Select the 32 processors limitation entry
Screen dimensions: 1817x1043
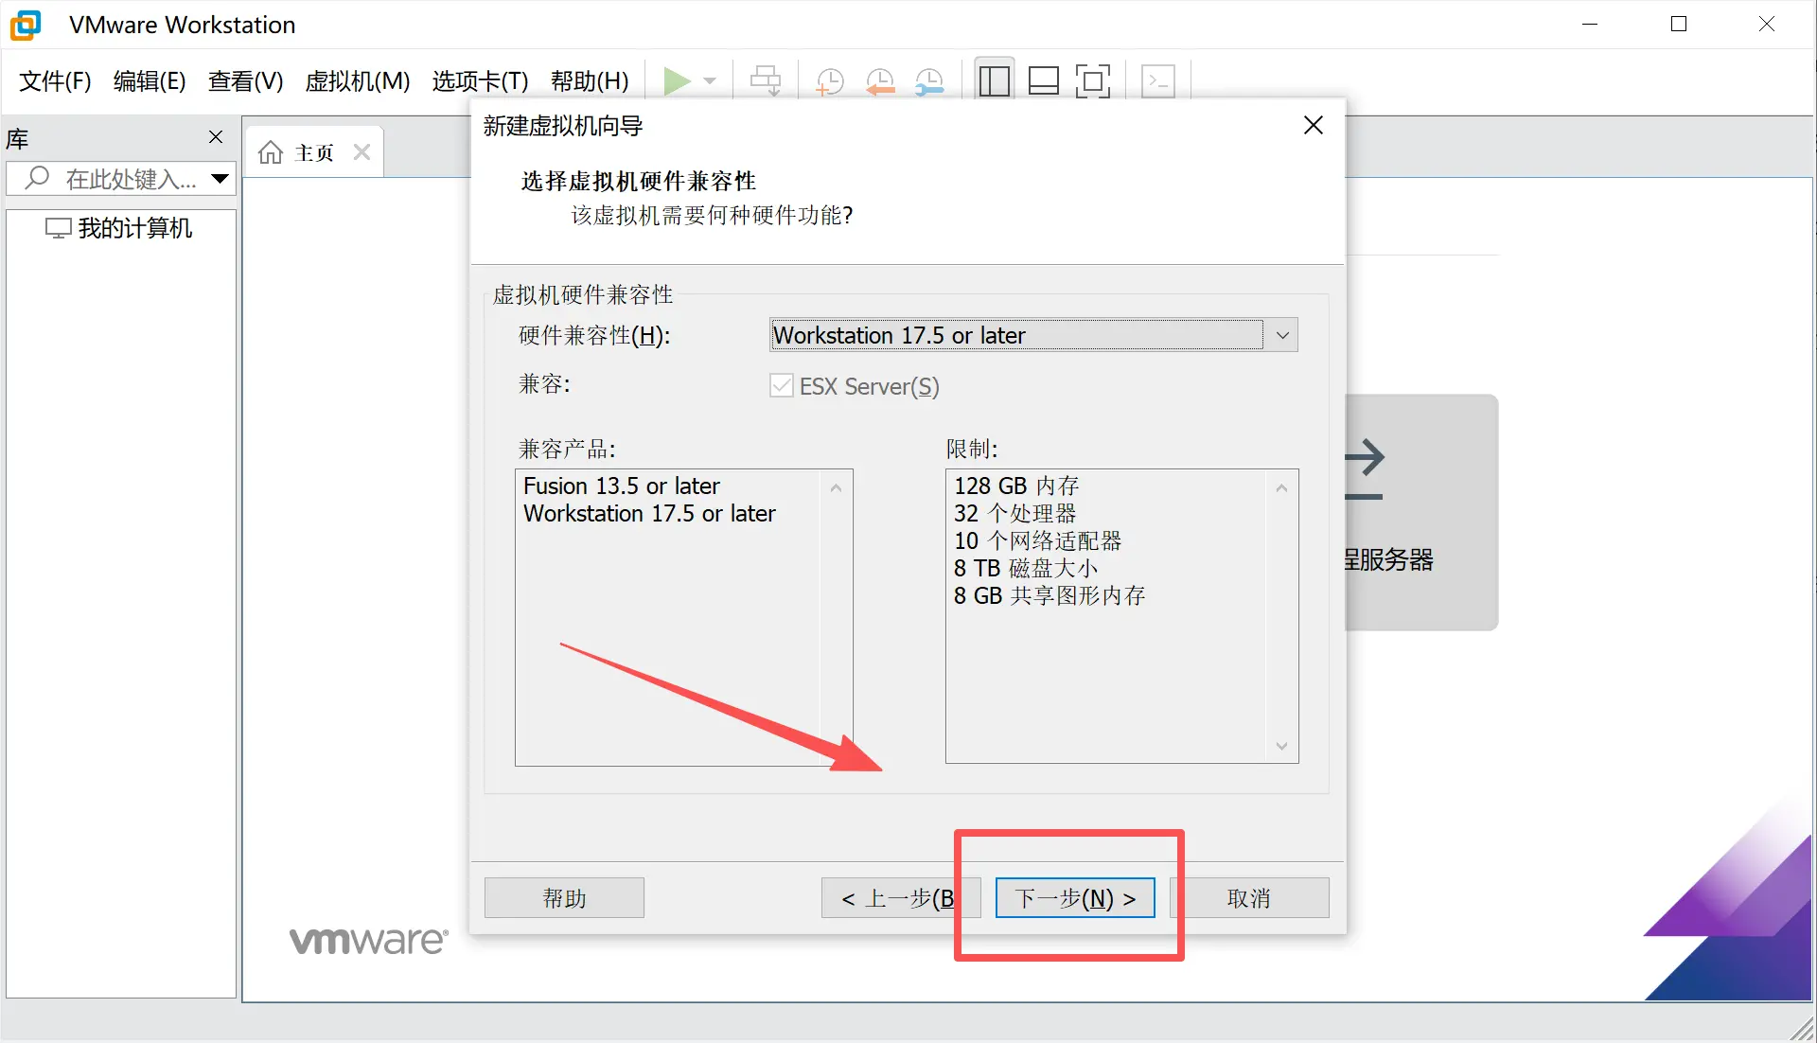click(1014, 513)
